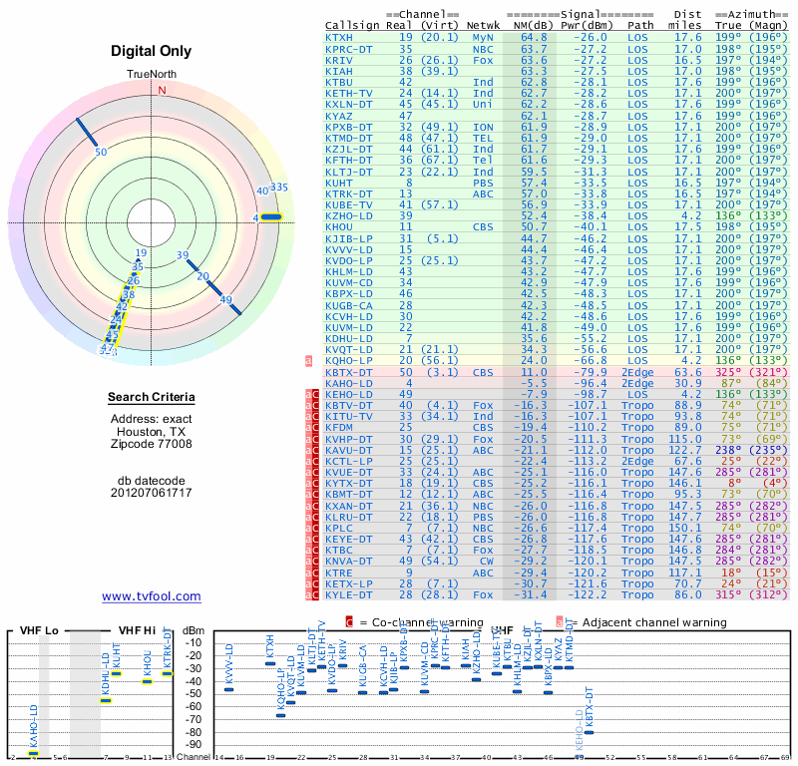Click the (57.1) virtual channel in KUBE-TV row

(x=440, y=205)
